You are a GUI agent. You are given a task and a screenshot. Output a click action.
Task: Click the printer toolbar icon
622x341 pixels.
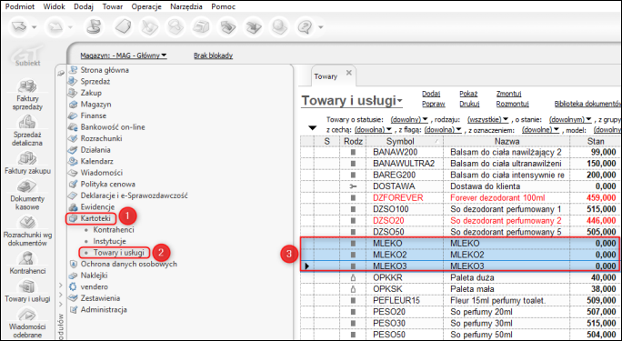pos(202,27)
